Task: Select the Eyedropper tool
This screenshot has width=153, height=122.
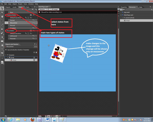Action: pyautogui.click(x=2, y=25)
